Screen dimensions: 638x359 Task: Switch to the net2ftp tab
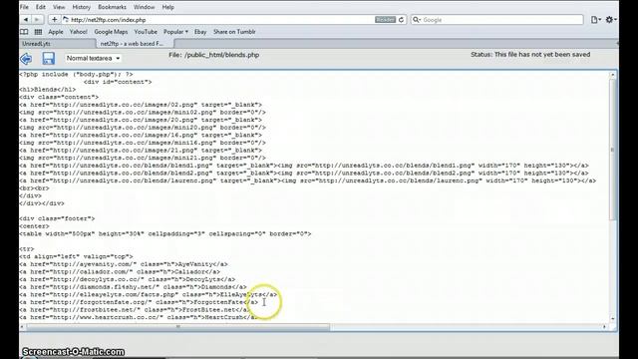point(136,44)
